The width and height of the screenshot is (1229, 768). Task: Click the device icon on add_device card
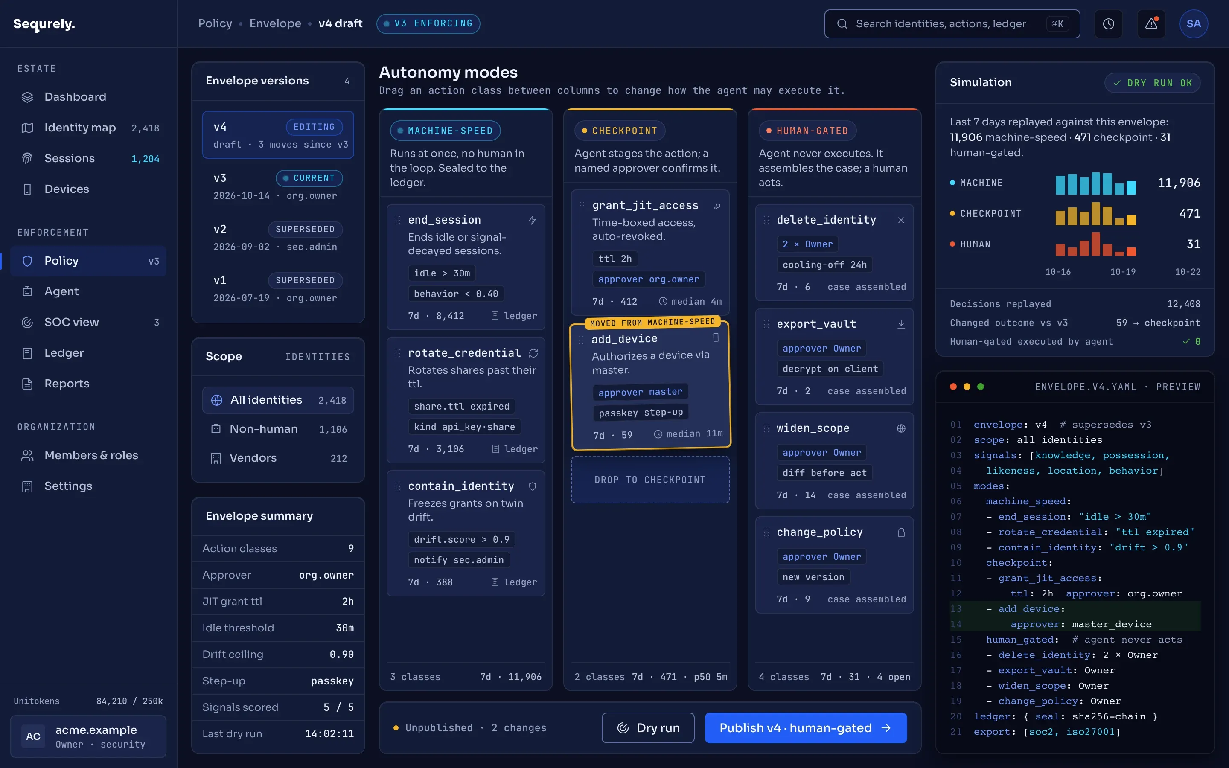[716, 338]
